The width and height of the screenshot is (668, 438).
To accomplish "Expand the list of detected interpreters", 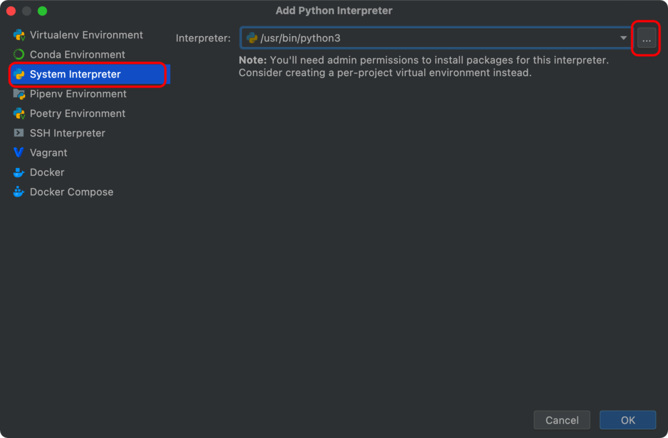I will (625, 38).
